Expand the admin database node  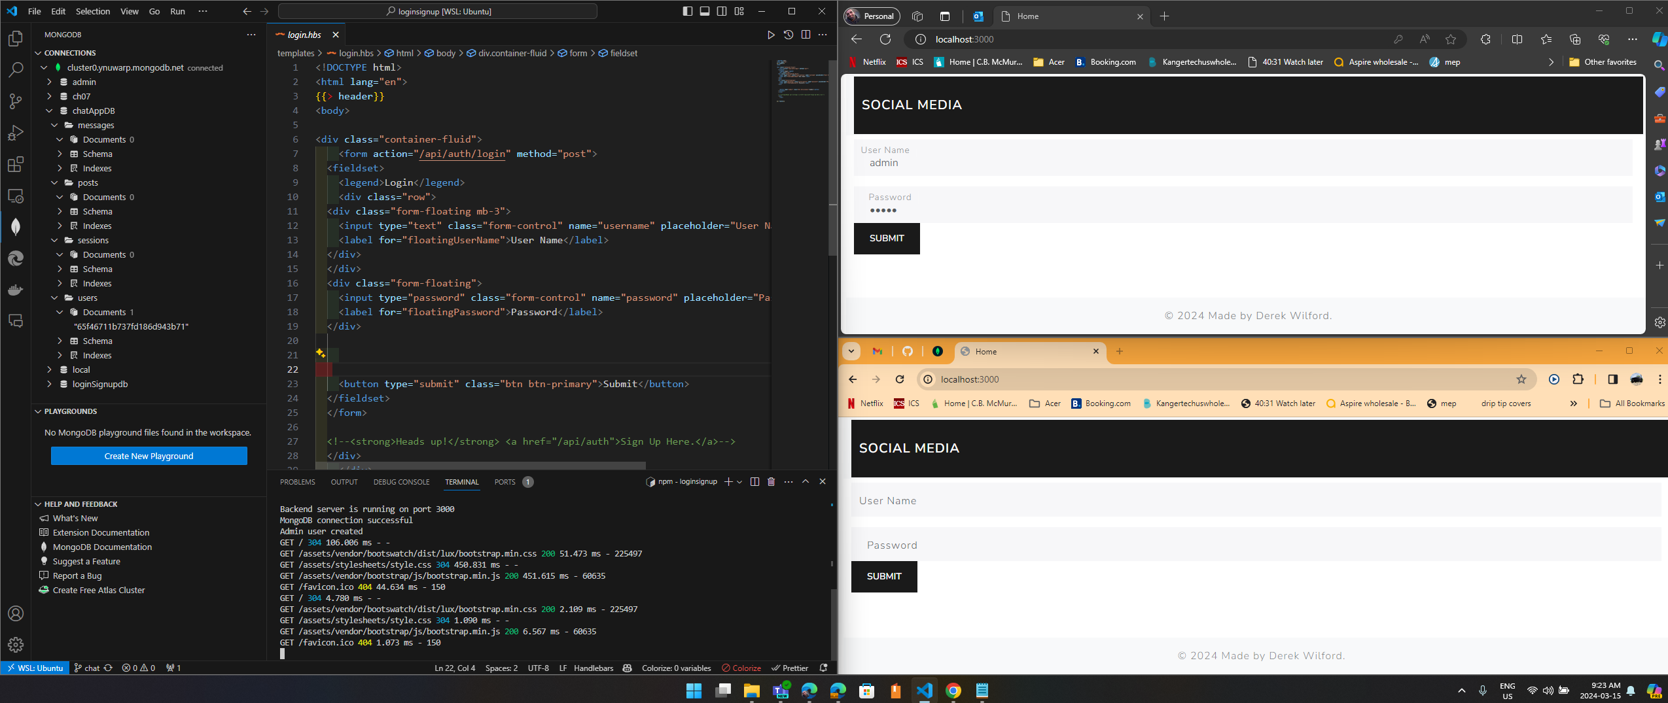[50, 82]
